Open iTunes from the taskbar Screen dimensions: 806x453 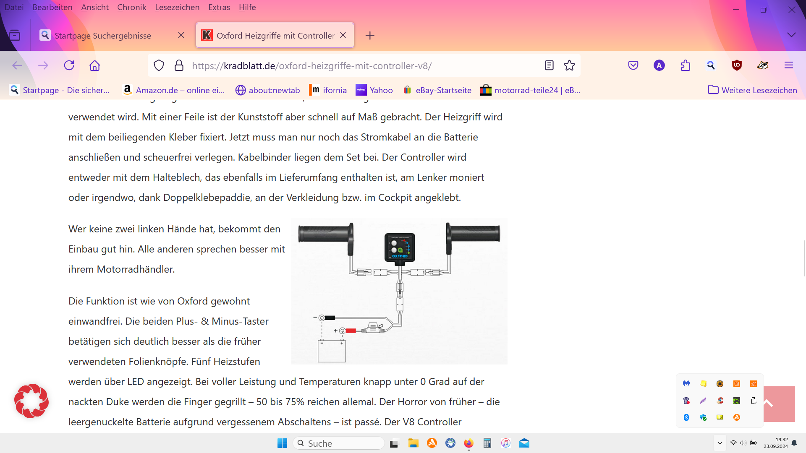point(505,443)
